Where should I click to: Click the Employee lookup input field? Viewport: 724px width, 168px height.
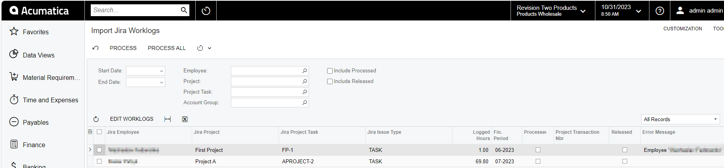pyautogui.click(x=266, y=71)
